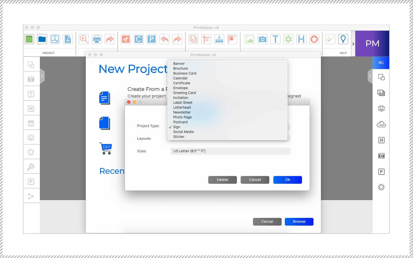Open Print Preview magnifier icon
Image resolution: width=413 pixels, height=258 pixels.
click(x=84, y=39)
